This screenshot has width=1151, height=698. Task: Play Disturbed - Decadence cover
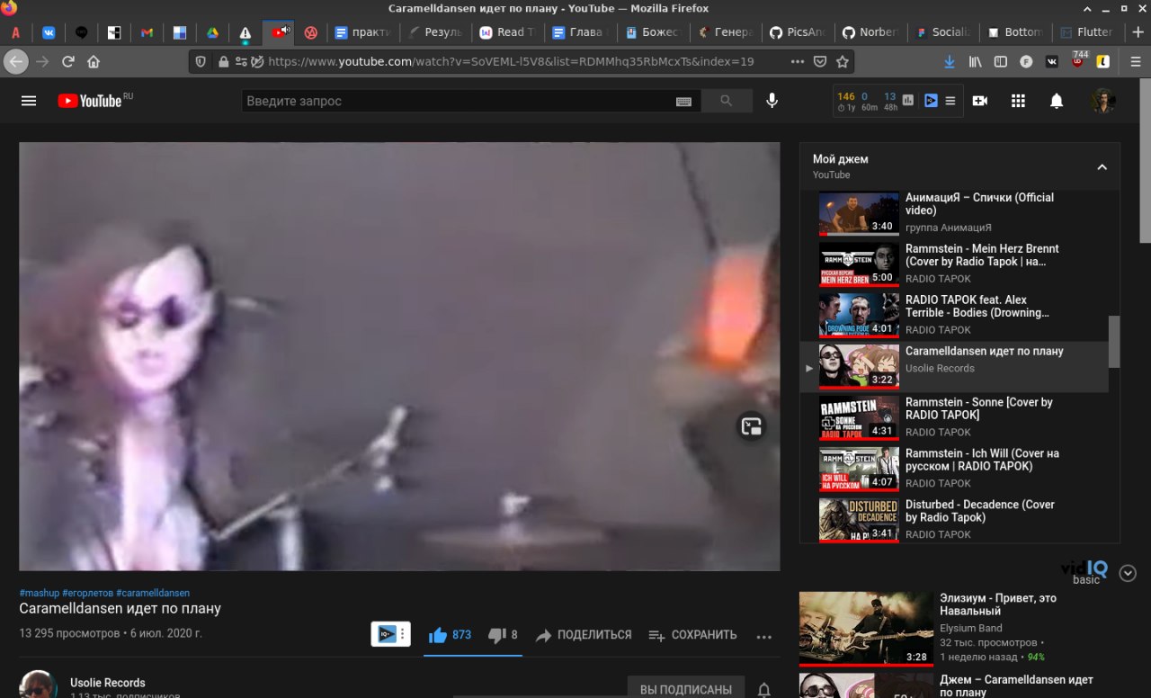point(953,521)
